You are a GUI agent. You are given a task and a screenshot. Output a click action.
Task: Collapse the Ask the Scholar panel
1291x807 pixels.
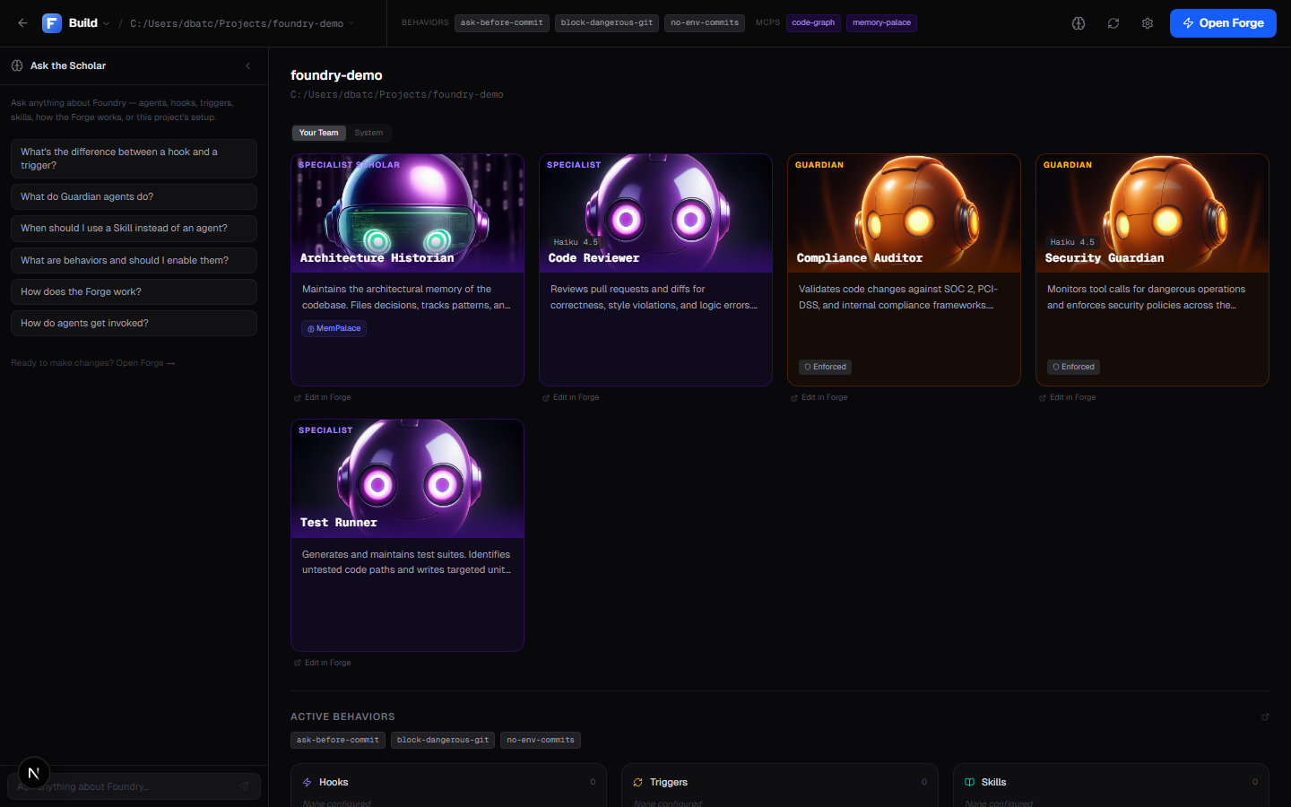[x=248, y=65]
